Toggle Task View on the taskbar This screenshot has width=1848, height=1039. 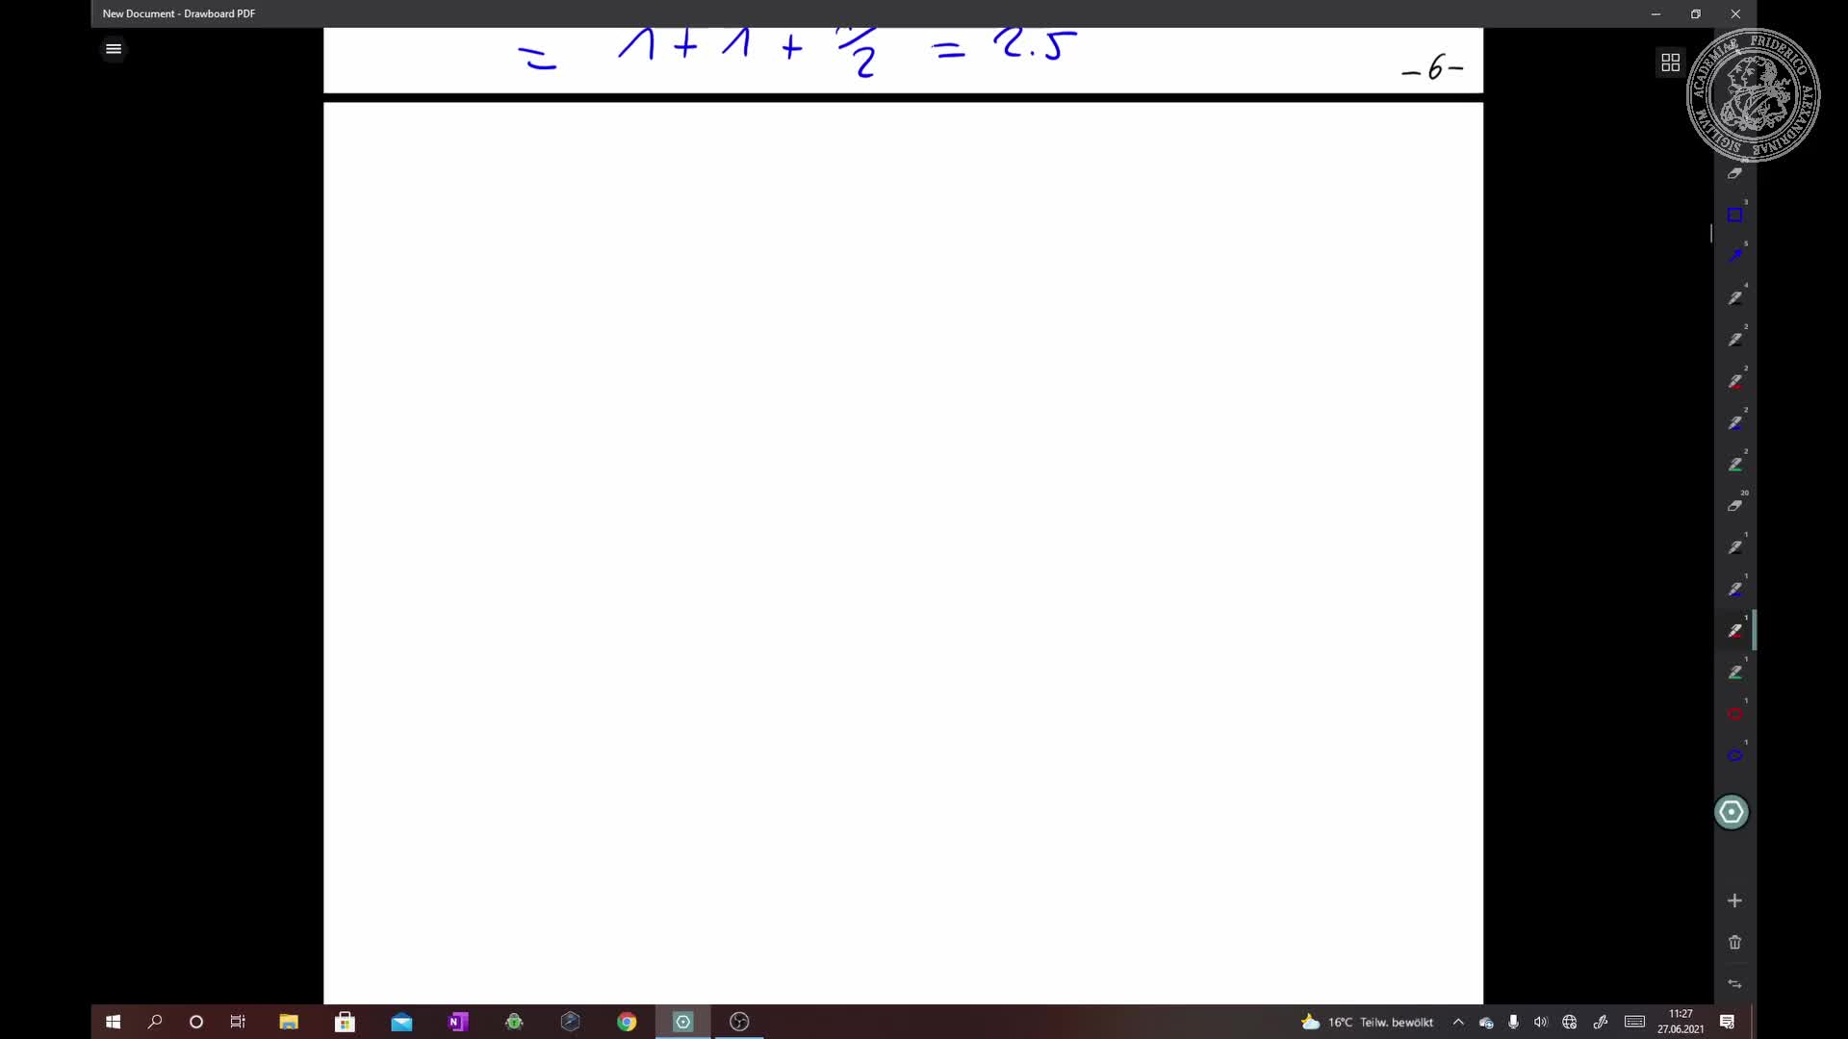(x=237, y=1022)
